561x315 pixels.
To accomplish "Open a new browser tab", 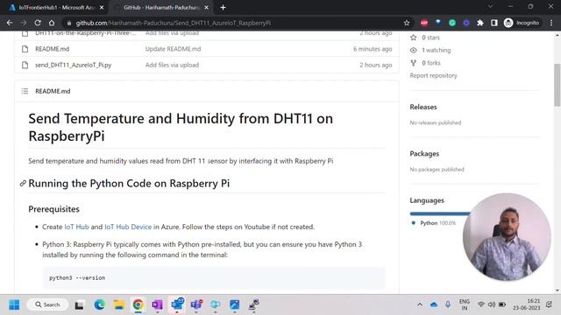I will tap(223, 8).
